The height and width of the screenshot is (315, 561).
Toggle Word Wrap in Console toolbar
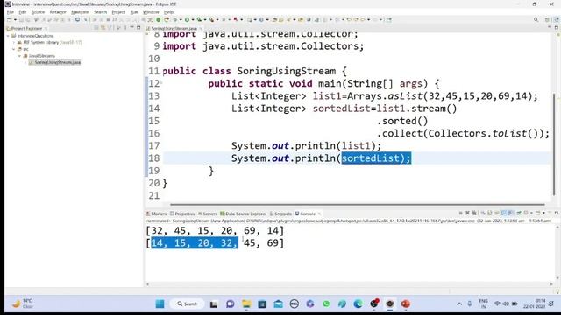[x=497, y=213]
